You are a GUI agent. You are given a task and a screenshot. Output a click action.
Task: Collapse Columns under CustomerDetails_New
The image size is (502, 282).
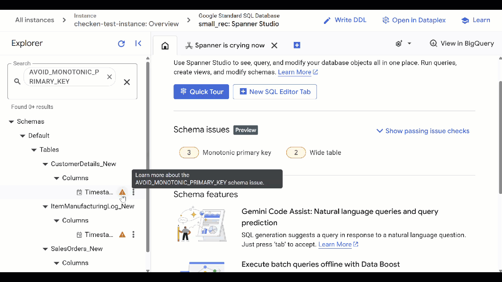[56, 178]
